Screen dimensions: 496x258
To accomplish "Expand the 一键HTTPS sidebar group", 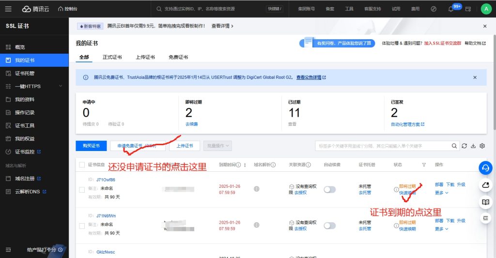I will (x=34, y=86).
